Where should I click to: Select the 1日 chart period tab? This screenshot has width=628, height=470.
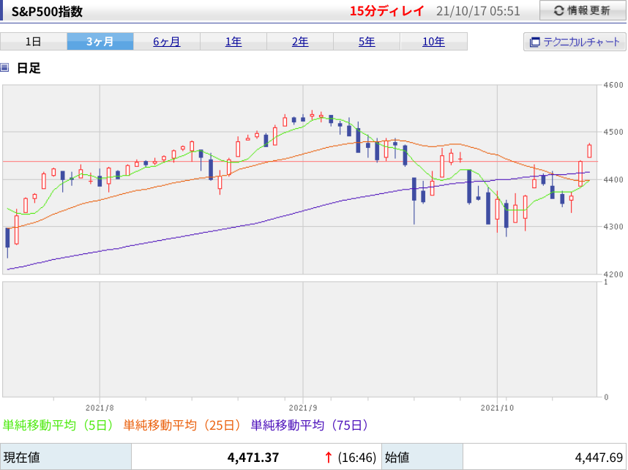[x=33, y=42]
